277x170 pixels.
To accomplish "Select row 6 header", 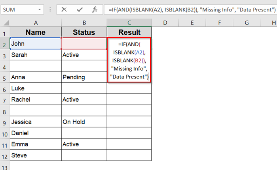I will pyautogui.click(x=5, y=88).
